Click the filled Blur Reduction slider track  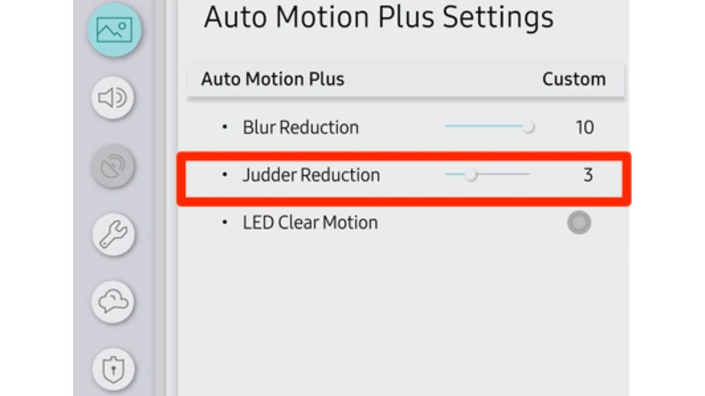(484, 126)
